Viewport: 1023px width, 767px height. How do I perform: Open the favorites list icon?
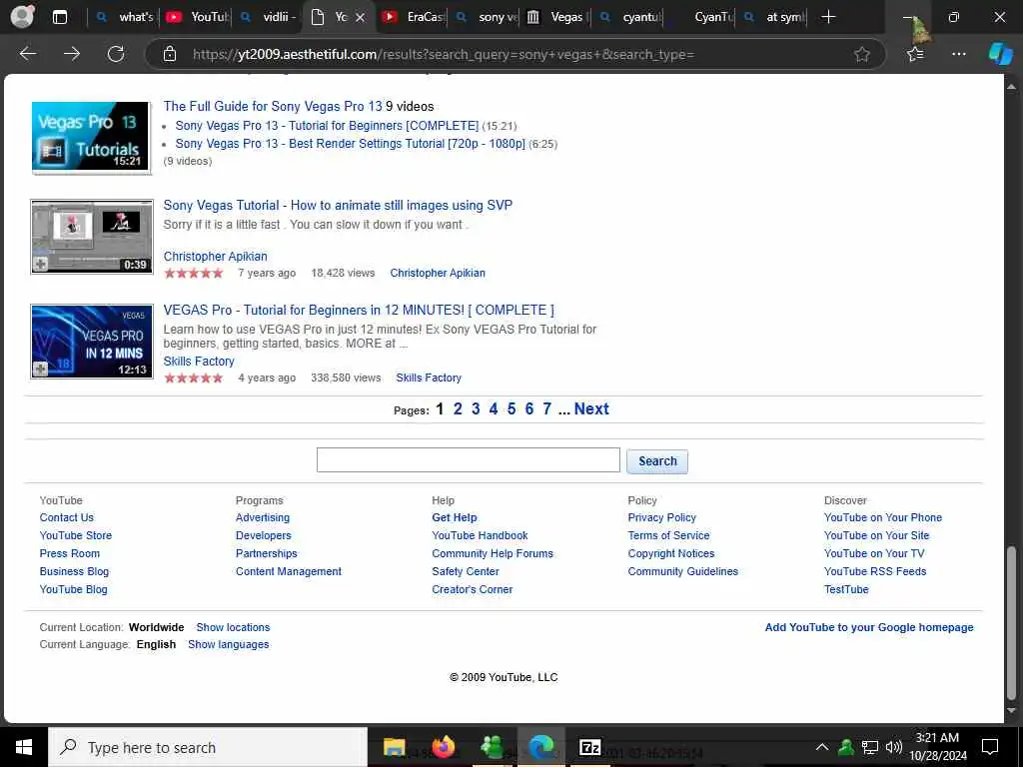coord(915,54)
